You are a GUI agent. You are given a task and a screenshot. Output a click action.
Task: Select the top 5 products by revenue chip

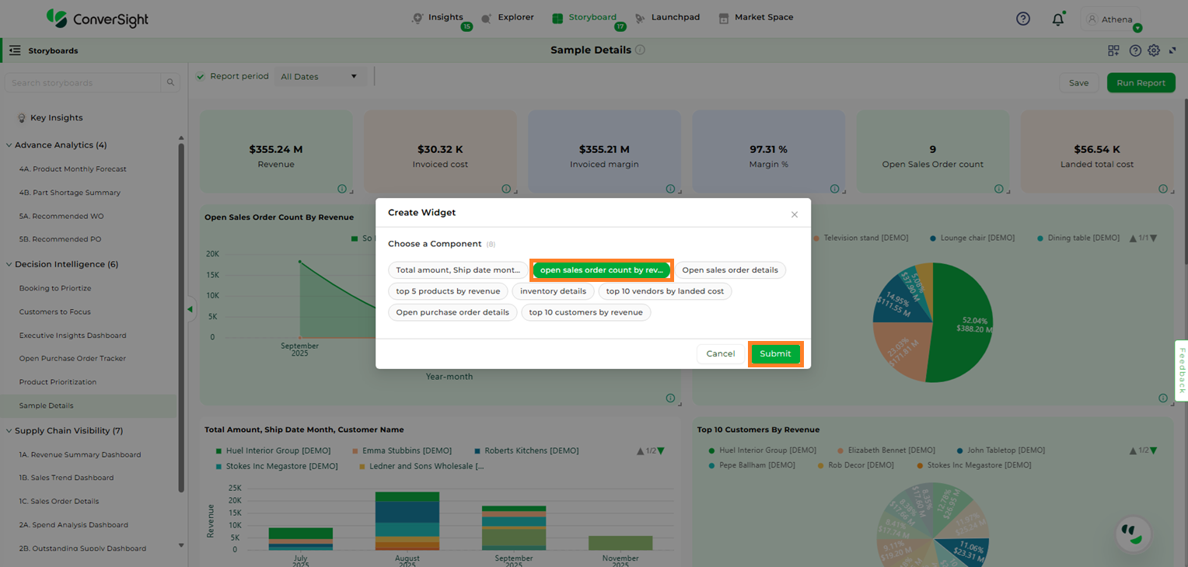coord(448,291)
